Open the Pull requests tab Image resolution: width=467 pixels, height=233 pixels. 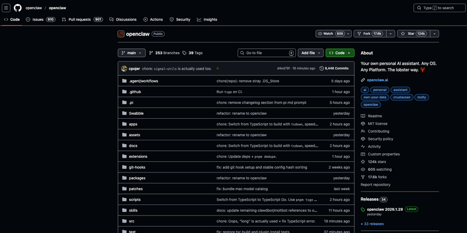click(x=82, y=20)
